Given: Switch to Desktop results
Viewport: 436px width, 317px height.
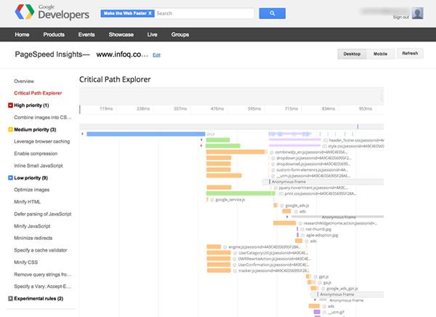Looking at the screenshot, I should tap(352, 54).
